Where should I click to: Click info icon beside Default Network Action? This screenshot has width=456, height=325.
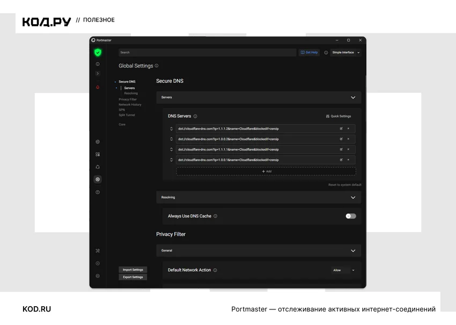click(x=215, y=270)
